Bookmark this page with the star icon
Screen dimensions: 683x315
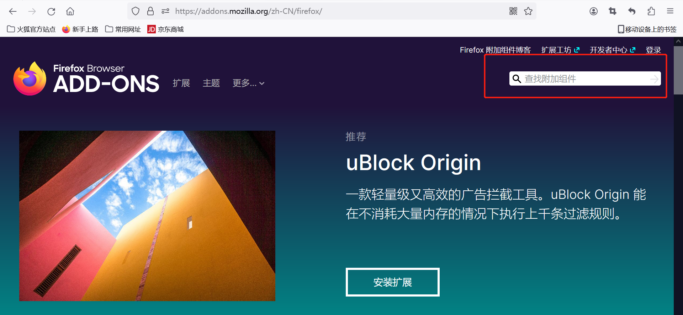(x=528, y=11)
